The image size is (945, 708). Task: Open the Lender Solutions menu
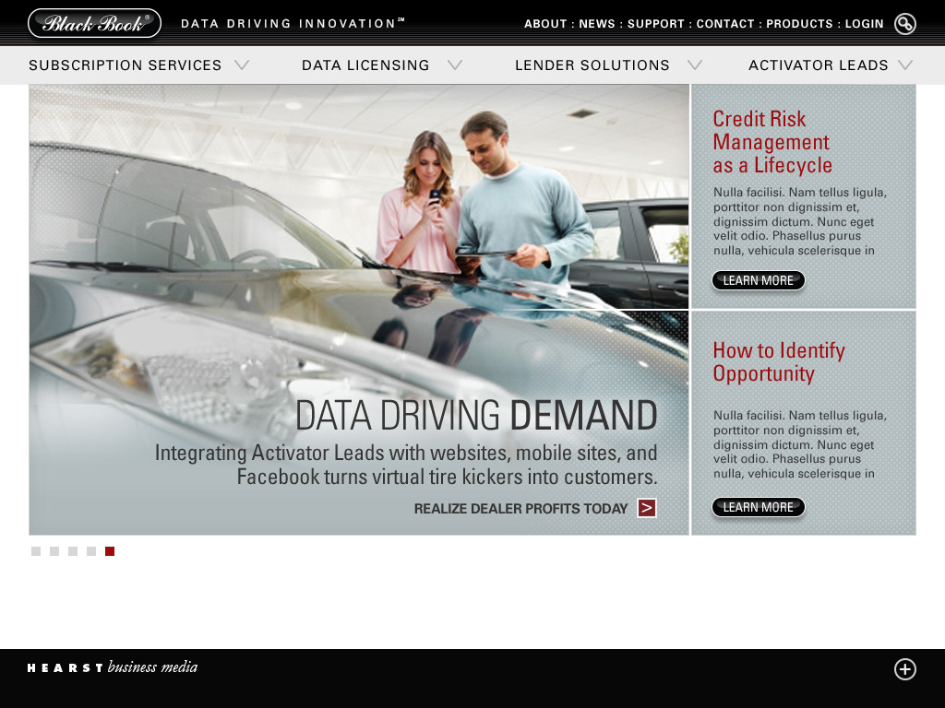tap(592, 65)
